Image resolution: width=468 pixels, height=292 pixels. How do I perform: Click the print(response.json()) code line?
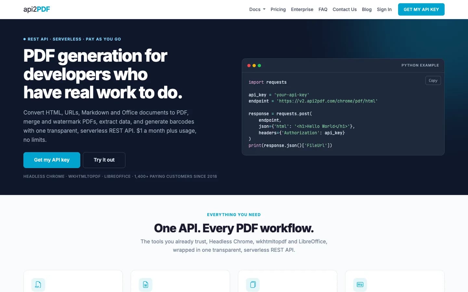point(290,145)
